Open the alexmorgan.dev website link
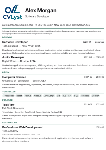 click(81, 25)
